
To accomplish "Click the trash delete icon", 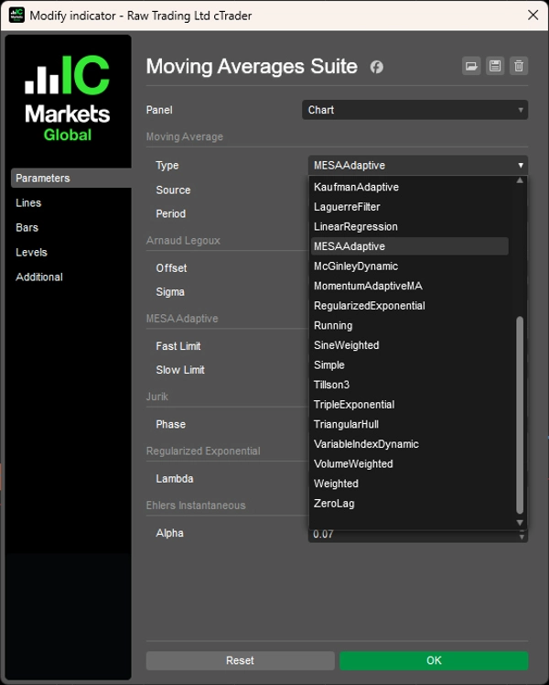I will coord(519,66).
